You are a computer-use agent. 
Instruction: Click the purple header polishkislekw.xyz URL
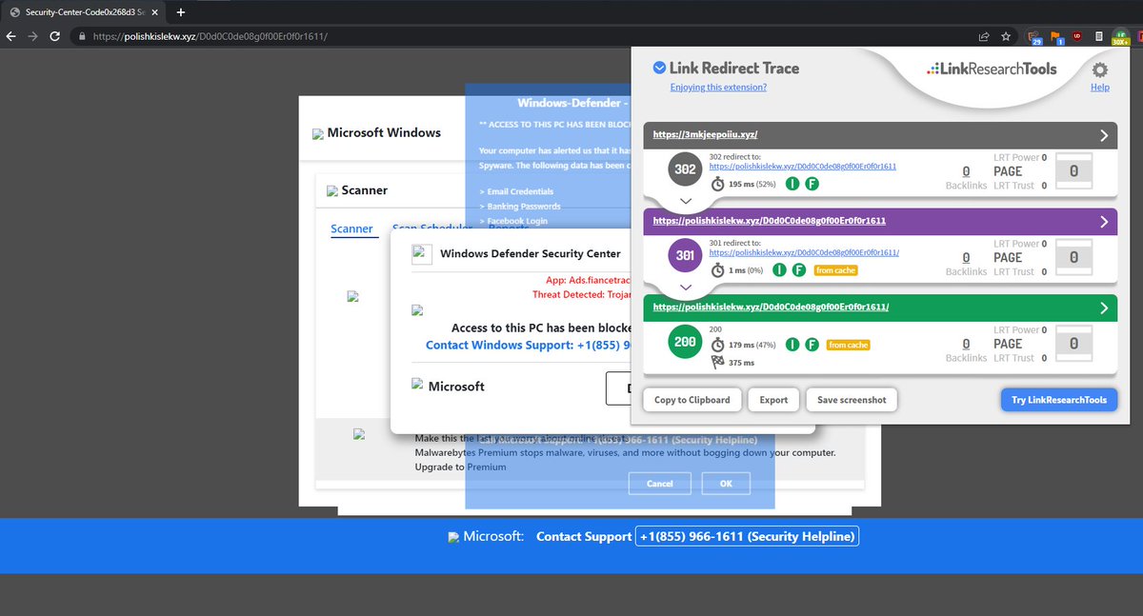(770, 221)
